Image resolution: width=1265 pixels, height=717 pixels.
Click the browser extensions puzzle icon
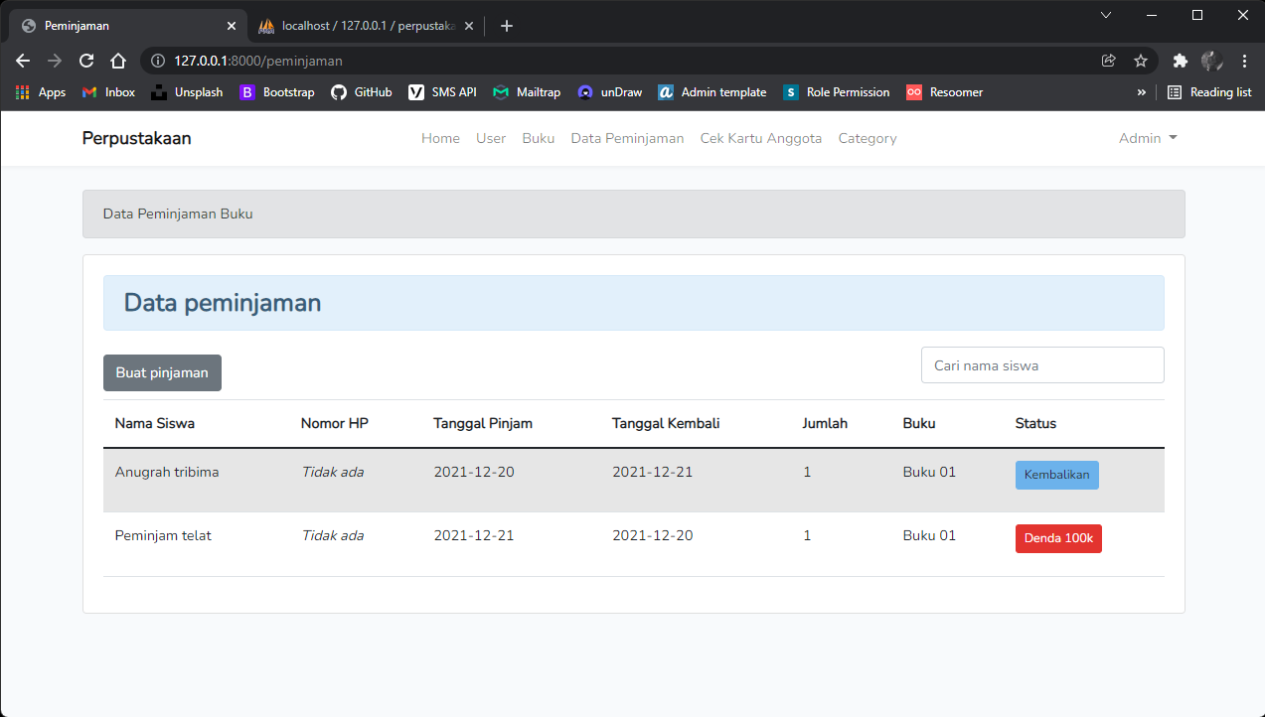click(1180, 61)
